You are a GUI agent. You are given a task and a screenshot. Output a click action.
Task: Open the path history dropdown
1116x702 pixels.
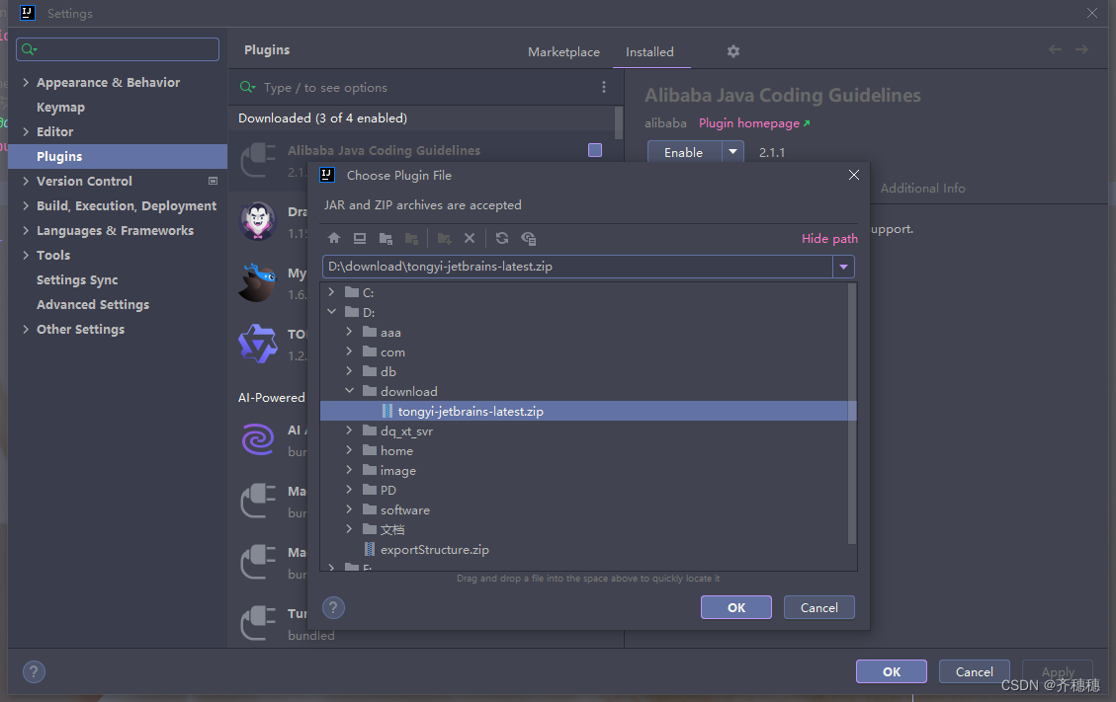point(843,267)
